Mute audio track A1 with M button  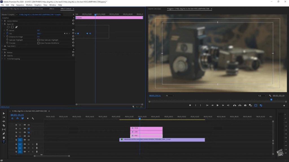29,144
